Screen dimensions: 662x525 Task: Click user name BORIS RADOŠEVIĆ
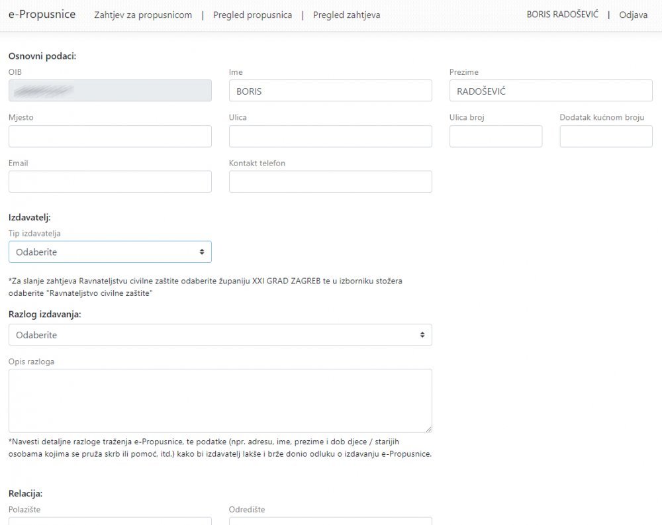pyautogui.click(x=562, y=15)
